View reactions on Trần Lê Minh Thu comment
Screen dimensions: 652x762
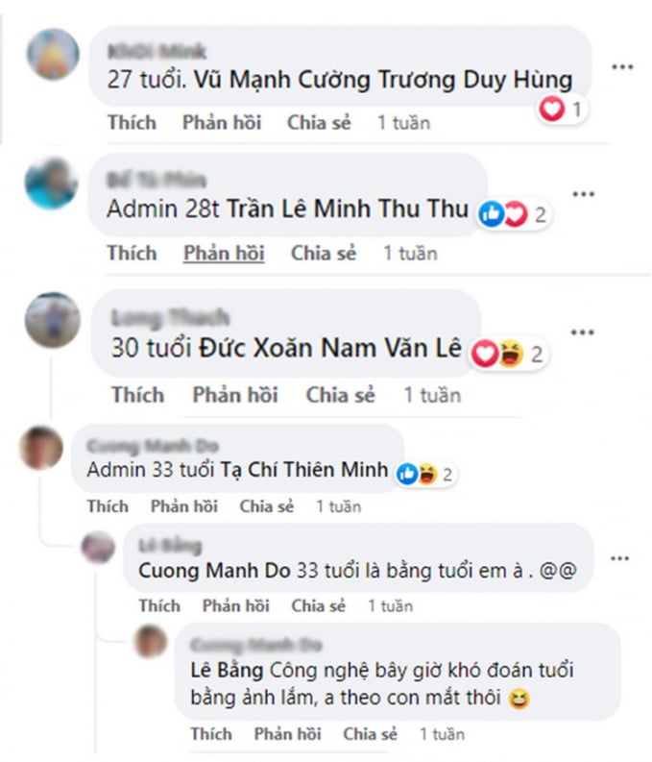point(513,214)
